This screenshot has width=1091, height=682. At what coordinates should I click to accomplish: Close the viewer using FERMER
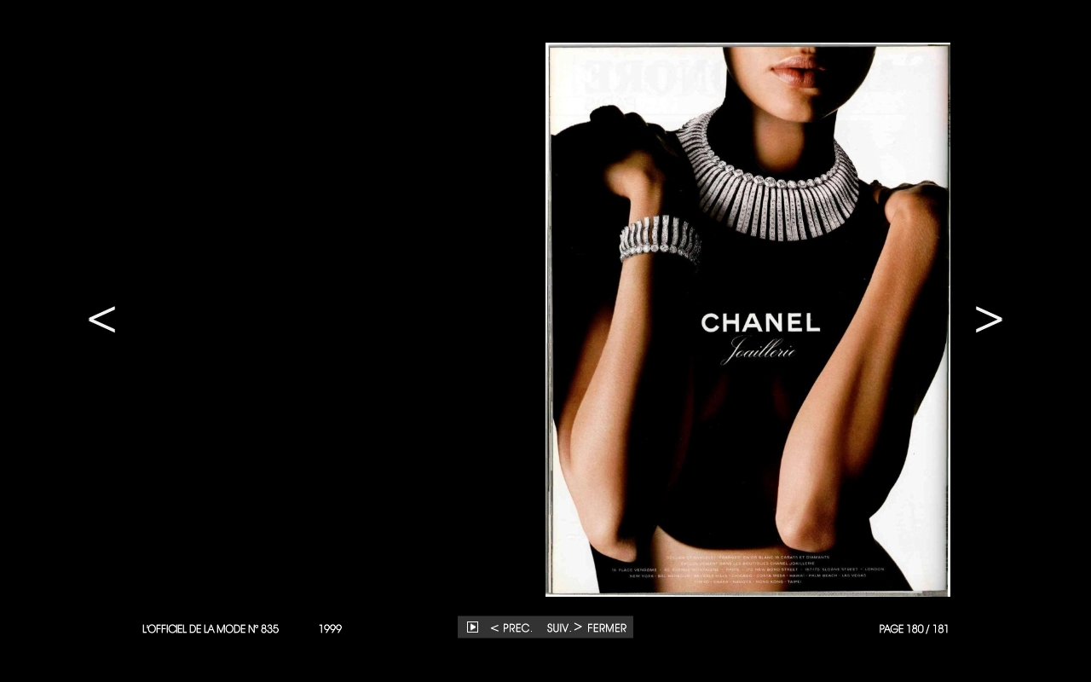[x=607, y=628]
